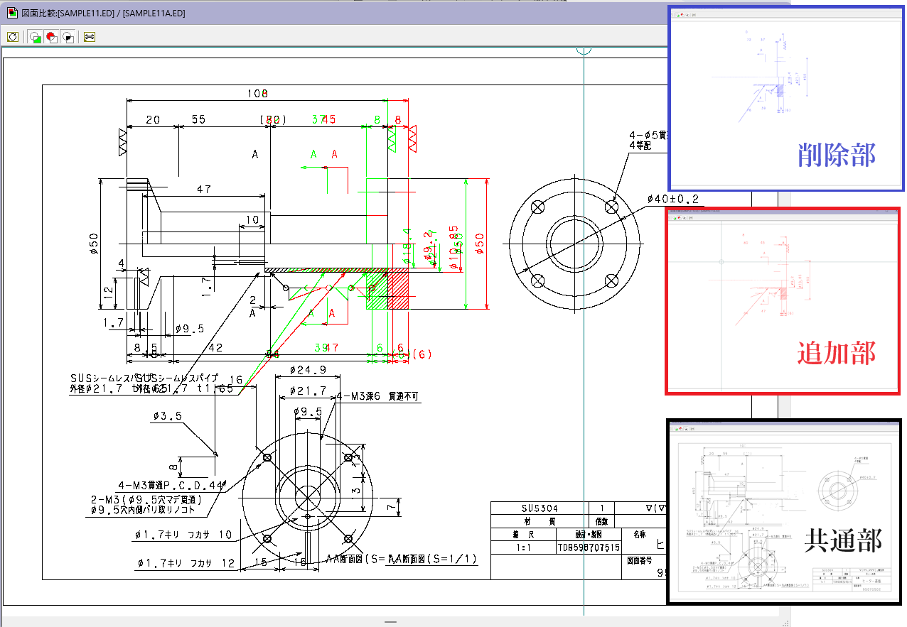Click the 図面比較 app icon in title bar
Image resolution: width=907 pixels, height=627 pixels.
(11, 13)
